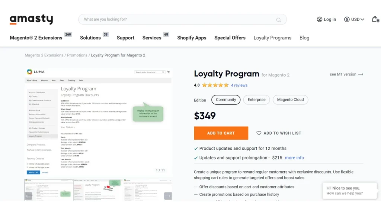The height and width of the screenshot is (214, 381).
Task: Open the 4 reviews link
Action: 239,85
